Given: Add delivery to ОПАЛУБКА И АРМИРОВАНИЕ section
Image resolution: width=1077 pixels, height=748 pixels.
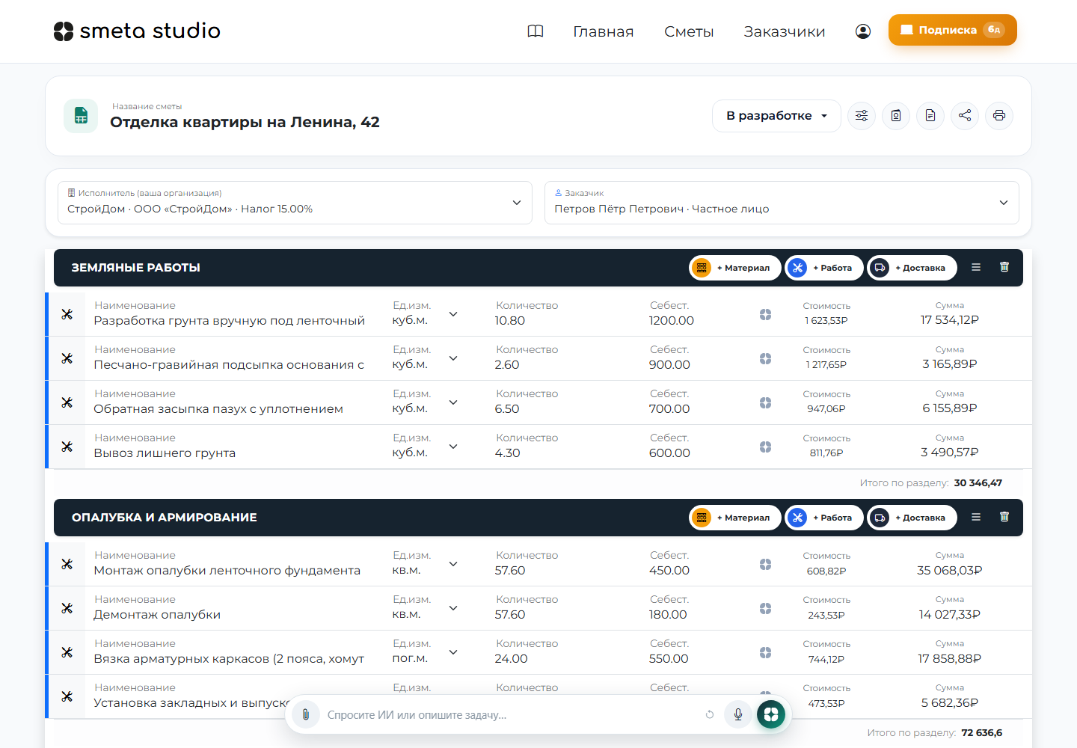Looking at the screenshot, I should 912,518.
